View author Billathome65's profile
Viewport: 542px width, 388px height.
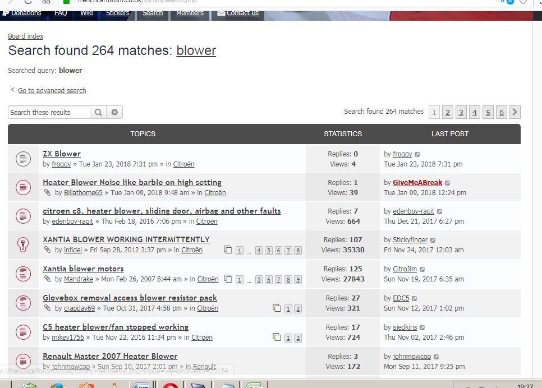83,193
